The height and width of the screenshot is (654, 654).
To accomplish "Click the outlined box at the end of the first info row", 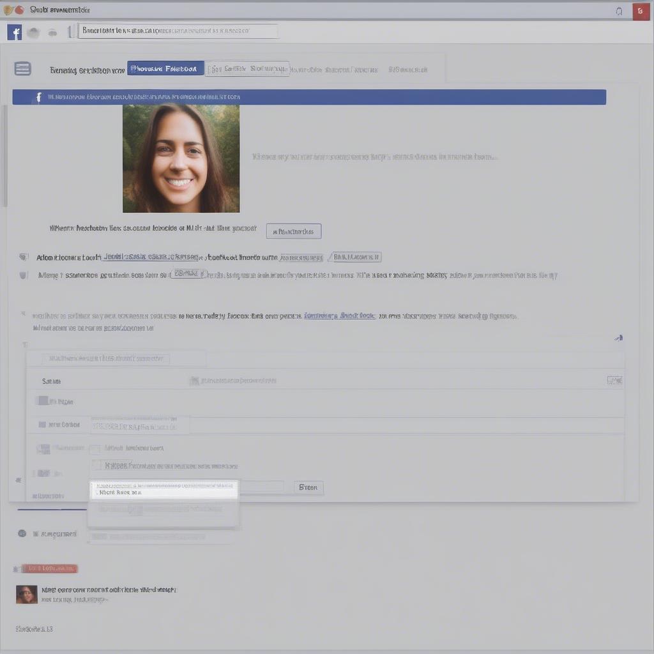I will (x=356, y=257).
